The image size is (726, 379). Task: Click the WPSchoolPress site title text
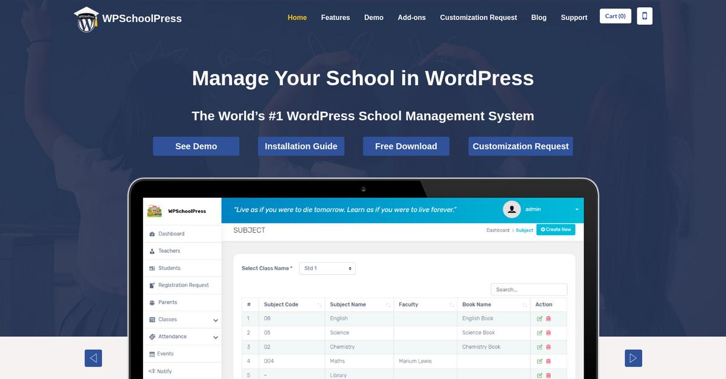[142, 19]
